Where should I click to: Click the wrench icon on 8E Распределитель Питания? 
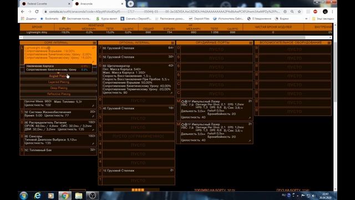point(93,129)
